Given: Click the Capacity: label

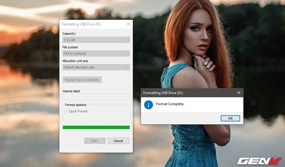Looking at the screenshot, I should pos(69,34).
